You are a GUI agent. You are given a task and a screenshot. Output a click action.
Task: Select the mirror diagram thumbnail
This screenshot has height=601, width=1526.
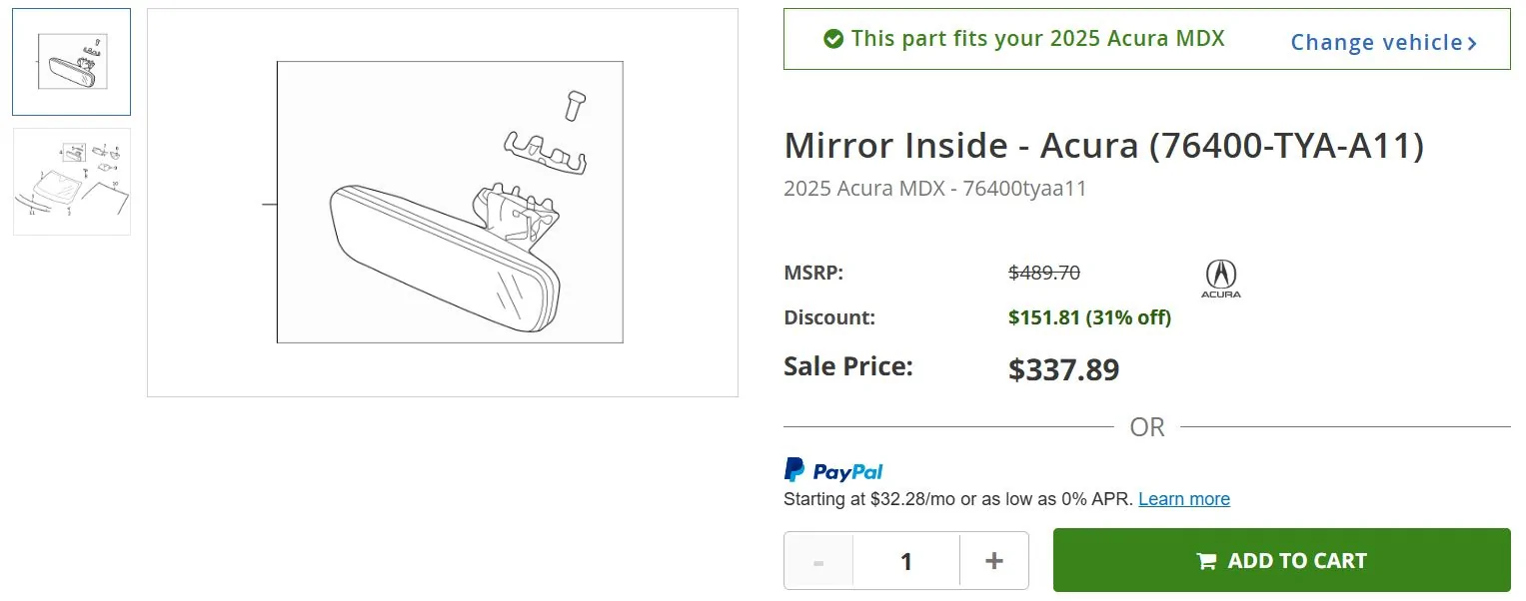pos(70,61)
